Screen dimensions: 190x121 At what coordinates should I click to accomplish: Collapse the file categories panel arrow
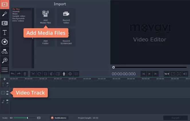pyautogui.click(x=33, y=38)
